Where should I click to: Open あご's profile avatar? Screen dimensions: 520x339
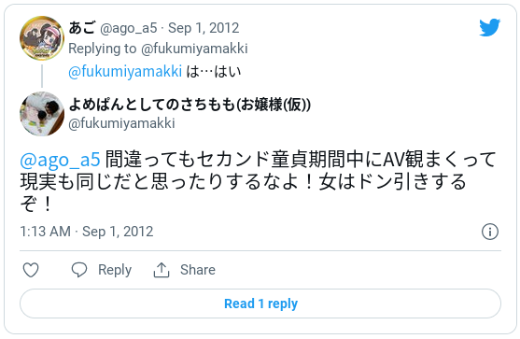pyautogui.click(x=42, y=37)
